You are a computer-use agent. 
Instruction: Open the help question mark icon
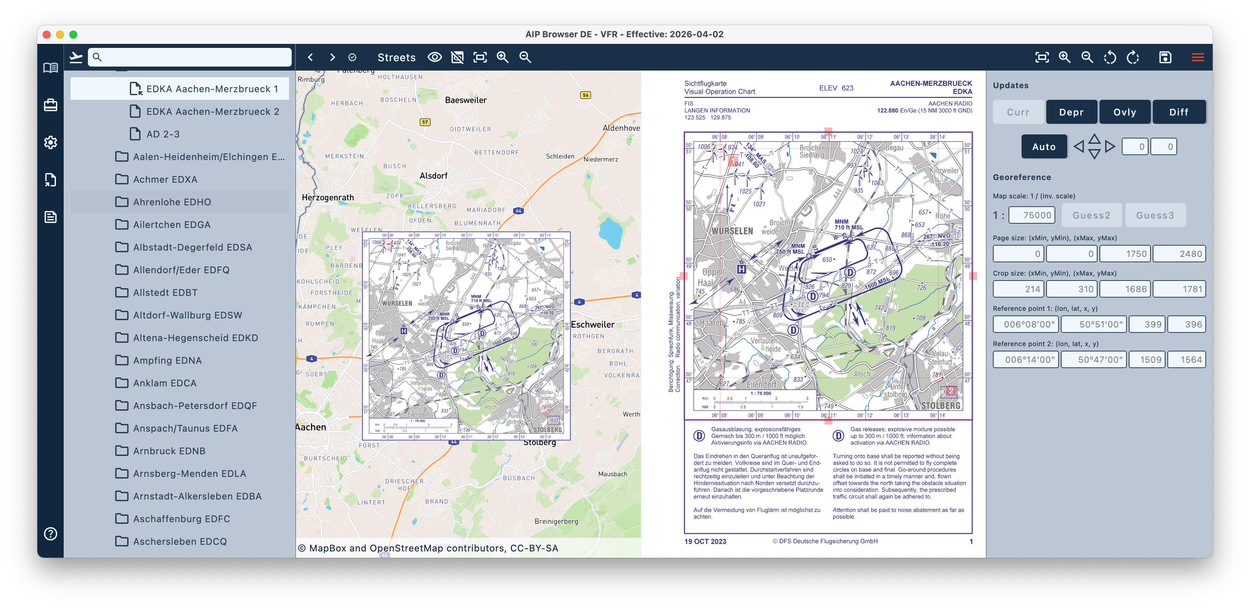pyautogui.click(x=51, y=534)
